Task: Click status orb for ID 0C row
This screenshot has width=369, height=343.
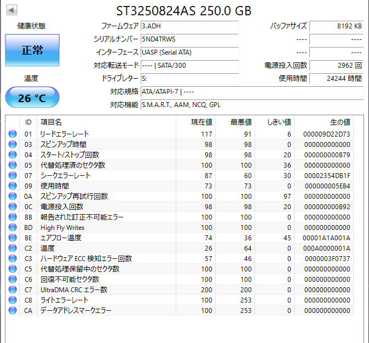Action: point(13,206)
